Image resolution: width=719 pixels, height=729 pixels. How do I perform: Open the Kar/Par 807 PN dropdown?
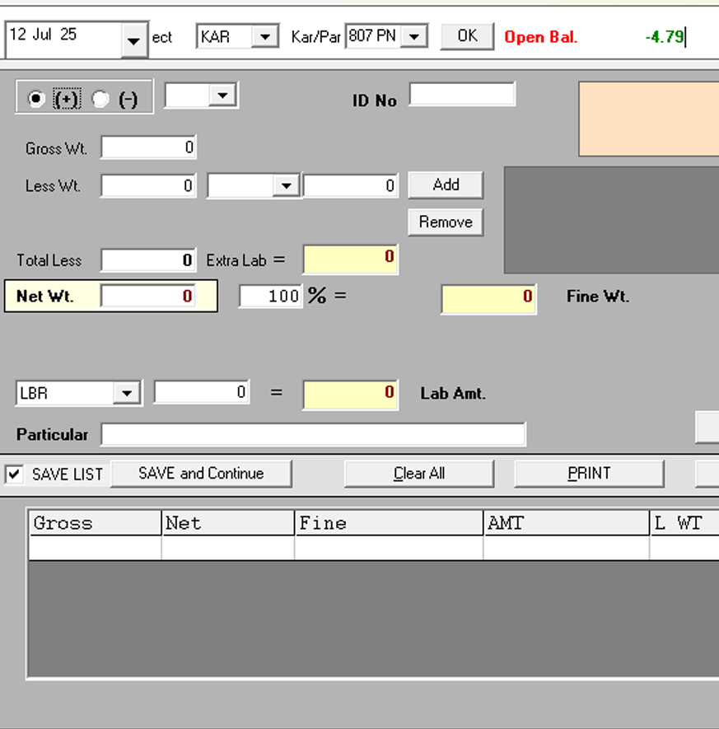click(x=413, y=37)
